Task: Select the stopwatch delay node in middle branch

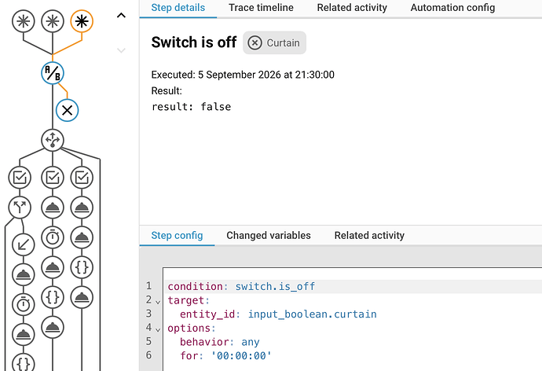Action: tap(53, 237)
